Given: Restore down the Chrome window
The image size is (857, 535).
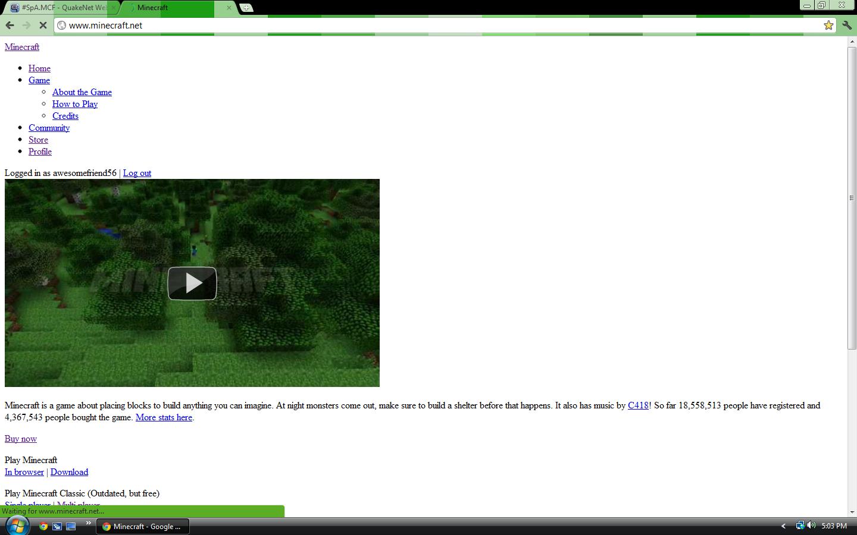Looking at the screenshot, I should [x=822, y=5].
